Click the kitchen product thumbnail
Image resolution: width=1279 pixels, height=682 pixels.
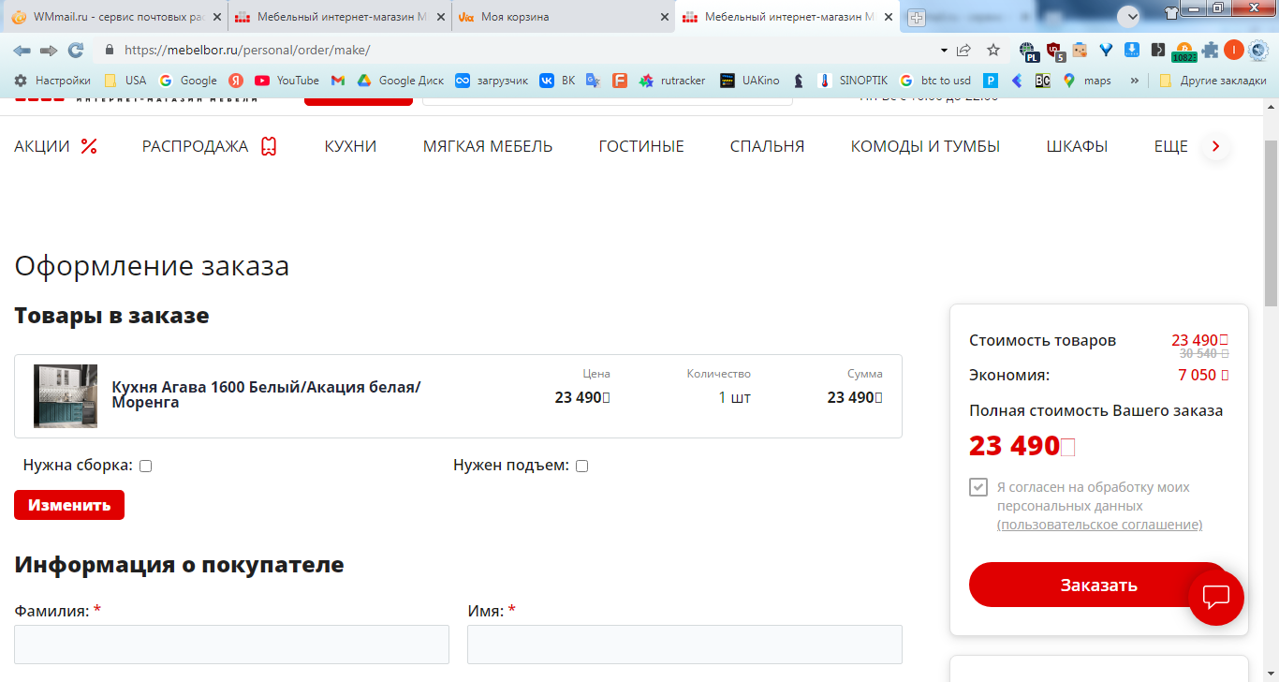coord(66,396)
